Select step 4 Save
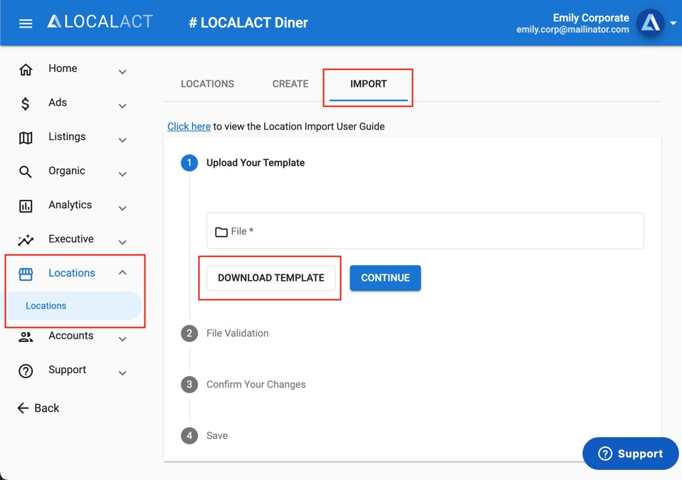This screenshot has width=682, height=480. pyautogui.click(x=204, y=436)
